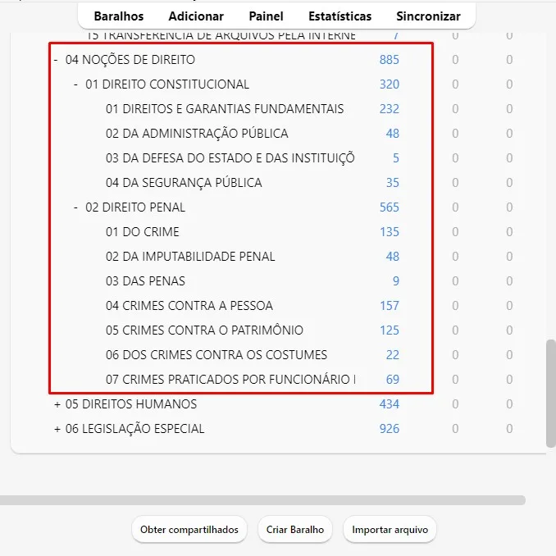
Task: Collapse the 04 NOÇÕES DE DIREITO deck
Action: (56, 60)
